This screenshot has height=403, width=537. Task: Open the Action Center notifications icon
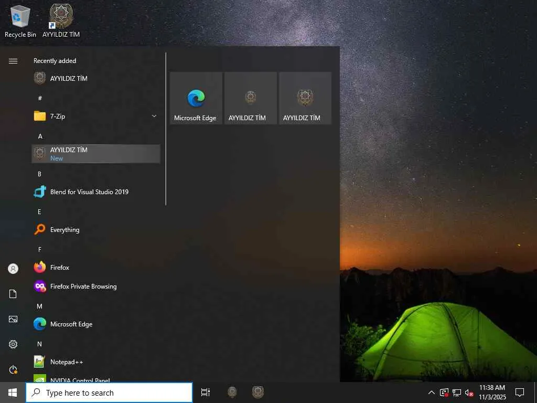tap(520, 393)
